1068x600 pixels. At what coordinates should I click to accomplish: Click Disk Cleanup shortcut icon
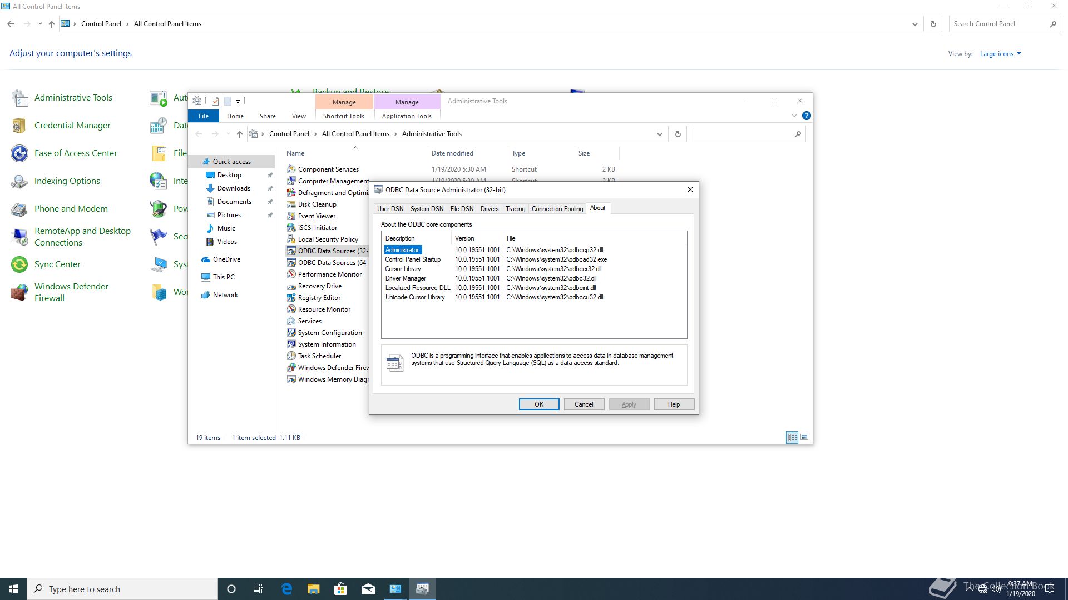pos(291,204)
